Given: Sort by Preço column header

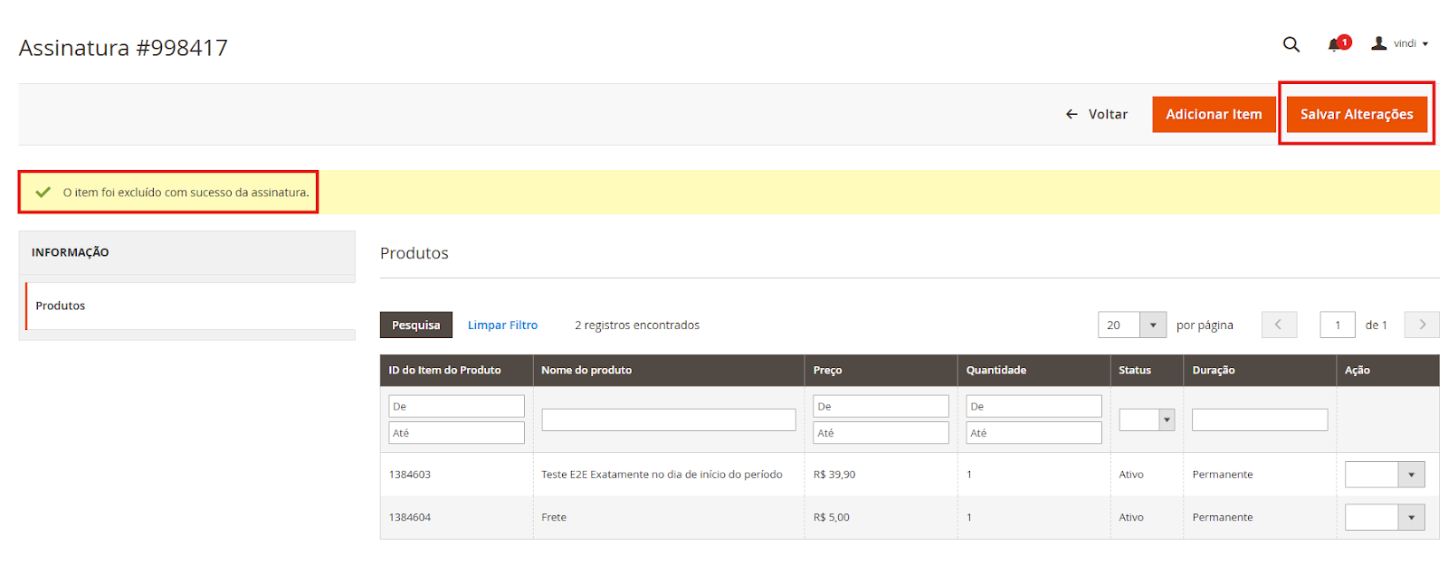Looking at the screenshot, I should click(827, 371).
